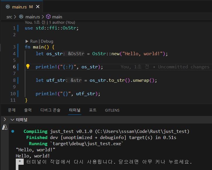Click line number 8 in the gutter

14,80
